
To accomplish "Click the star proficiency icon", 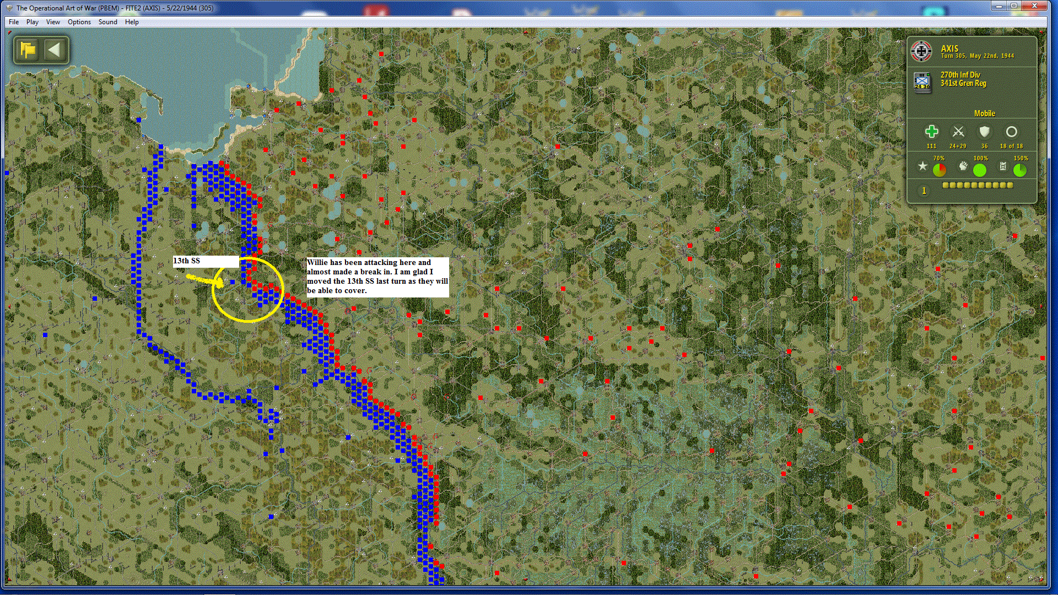I will click(x=922, y=166).
